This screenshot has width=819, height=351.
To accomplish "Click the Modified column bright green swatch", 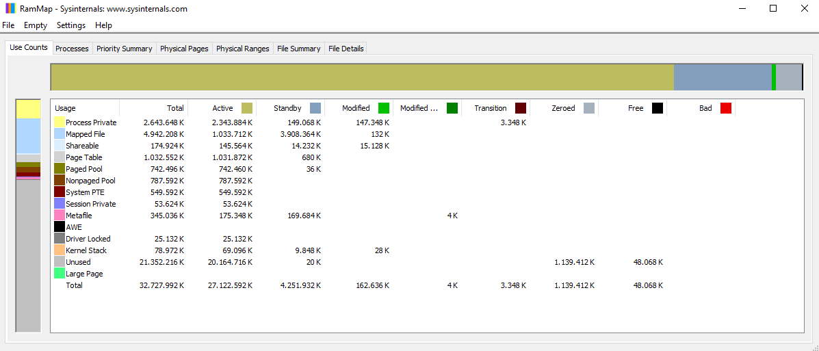I will (x=384, y=108).
